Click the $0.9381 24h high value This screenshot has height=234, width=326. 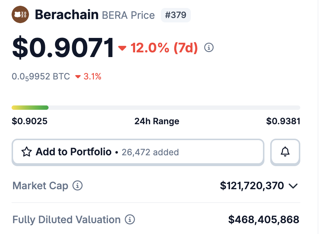283,121
